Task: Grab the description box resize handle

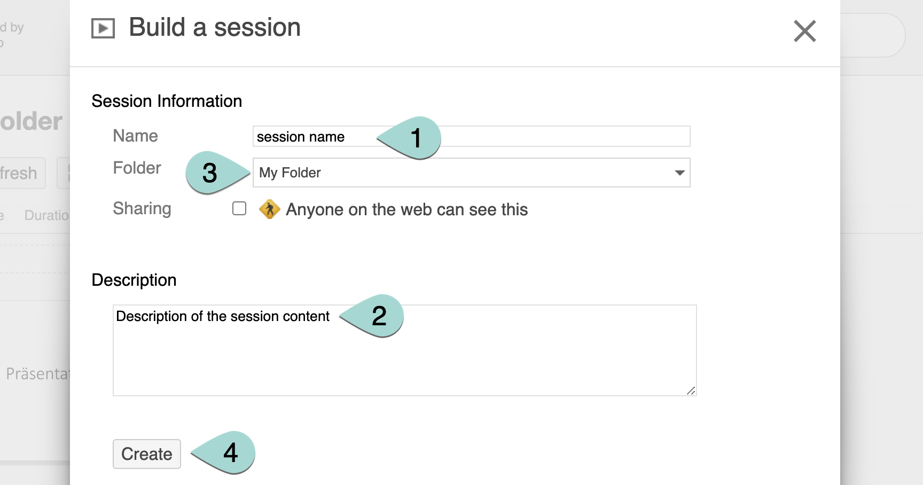Action: (x=691, y=390)
